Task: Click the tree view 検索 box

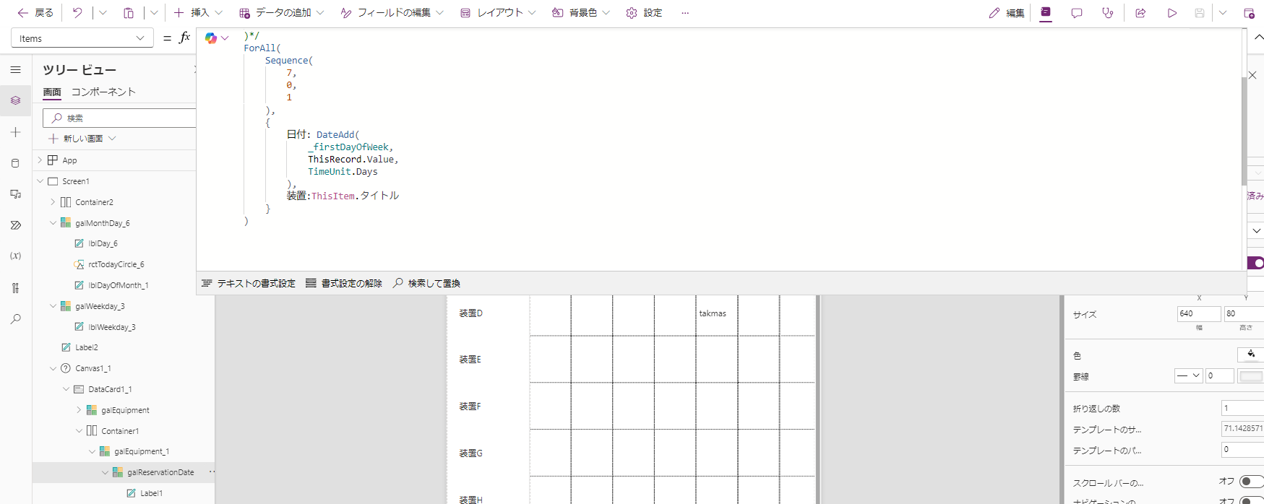Action: [120, 118]
